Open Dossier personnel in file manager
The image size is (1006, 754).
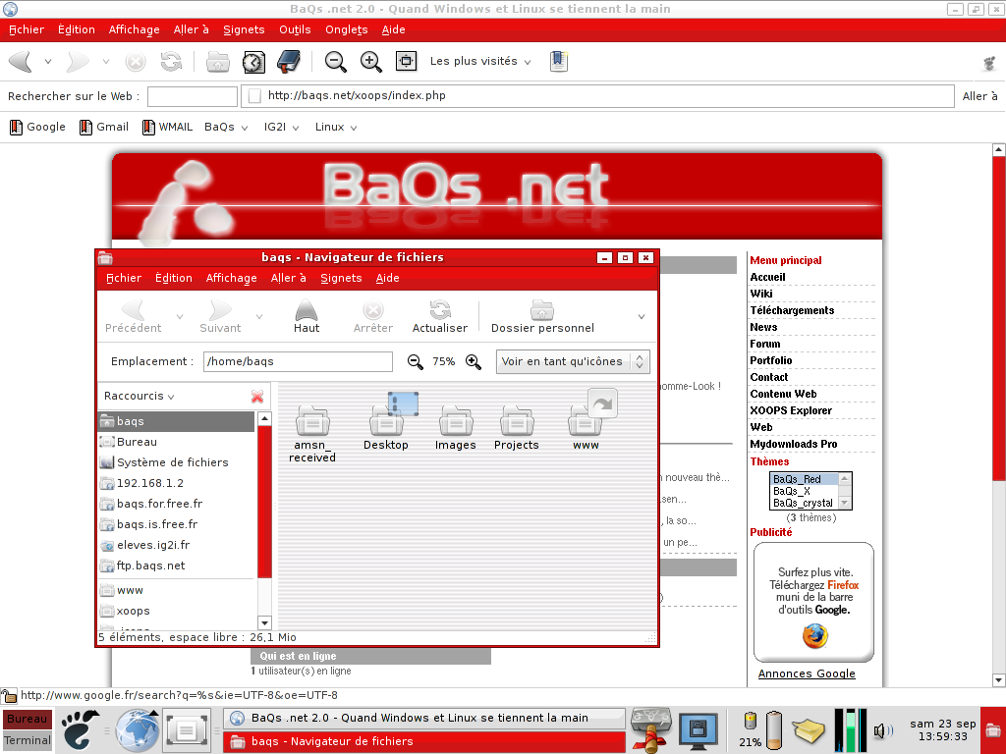click(x=542, y=316)
